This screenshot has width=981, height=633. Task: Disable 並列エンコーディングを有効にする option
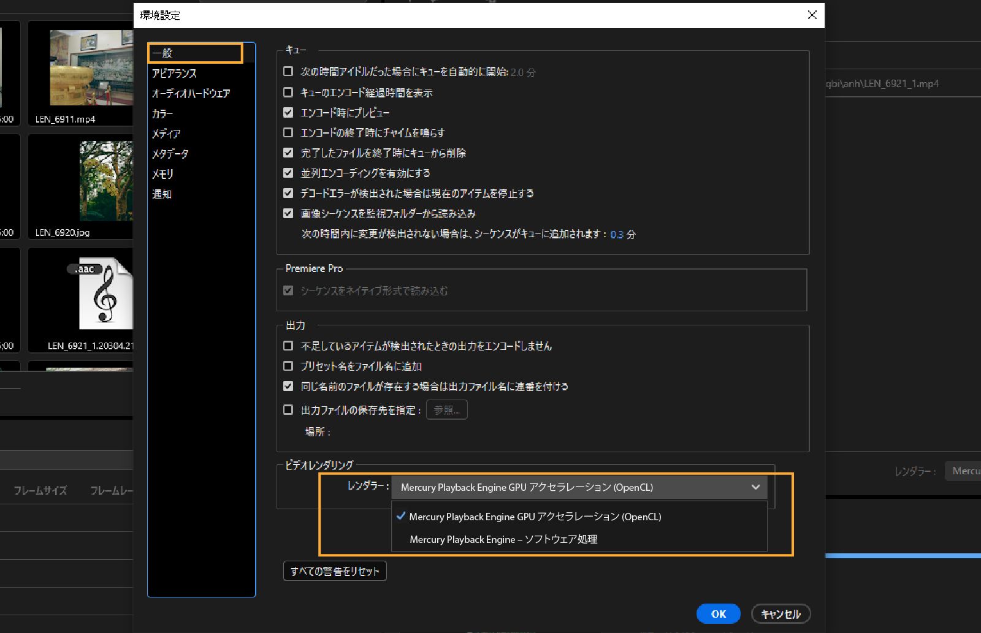click(x=288, y=173)
